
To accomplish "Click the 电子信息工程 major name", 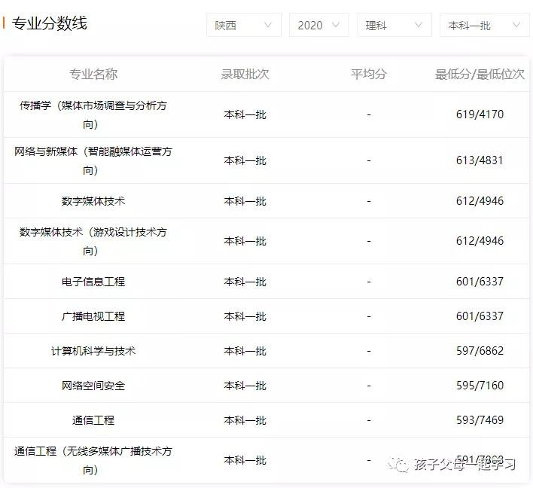I will coord(93,282).
